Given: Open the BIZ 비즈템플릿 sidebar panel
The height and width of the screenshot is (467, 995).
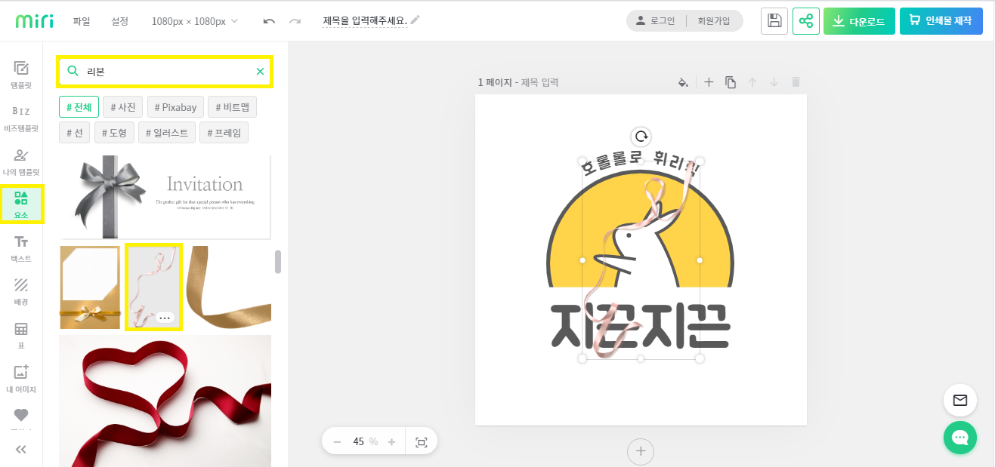Looking at the screenshot, I should pos(21,118).
